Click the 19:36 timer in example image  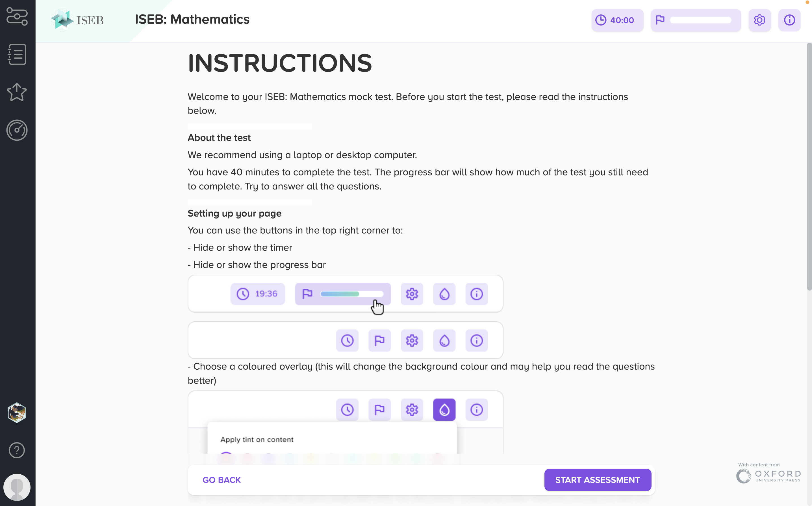click(257, 294)
